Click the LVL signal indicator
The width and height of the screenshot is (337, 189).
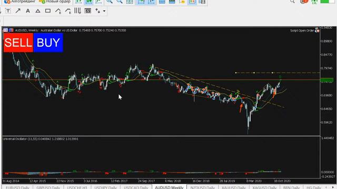point(314,2)
